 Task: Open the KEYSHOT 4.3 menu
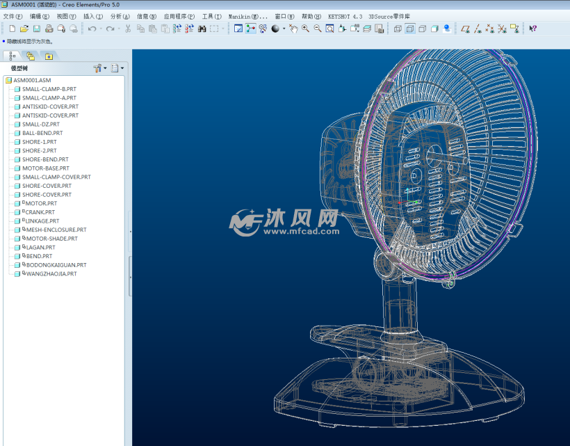tap(345, 16)
